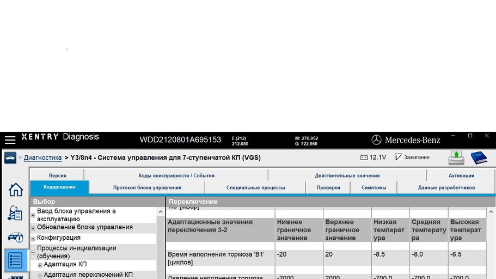The height and width of the screenshot is (279, 496).
Task: Expand the Адаптация КП node
Action: click(40, 265)
